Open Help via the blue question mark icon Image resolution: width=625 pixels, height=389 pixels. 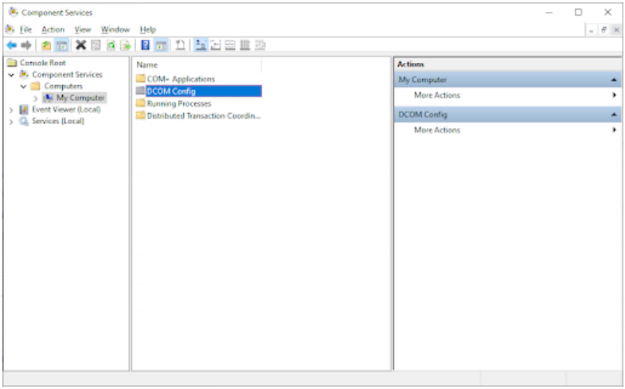(146, 45)
